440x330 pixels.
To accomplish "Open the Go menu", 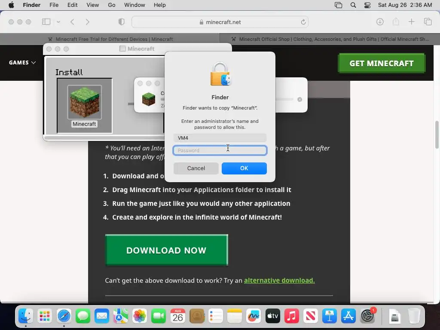I will tap(112, 5).
